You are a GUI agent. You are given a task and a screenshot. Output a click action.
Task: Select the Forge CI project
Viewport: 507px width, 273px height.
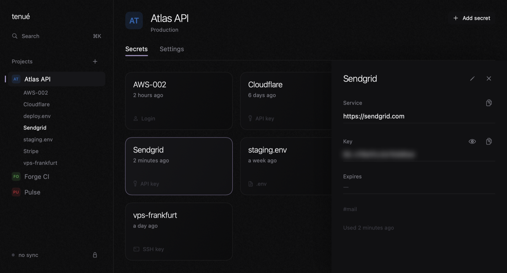pyautogui.click(x=37, y=177)
